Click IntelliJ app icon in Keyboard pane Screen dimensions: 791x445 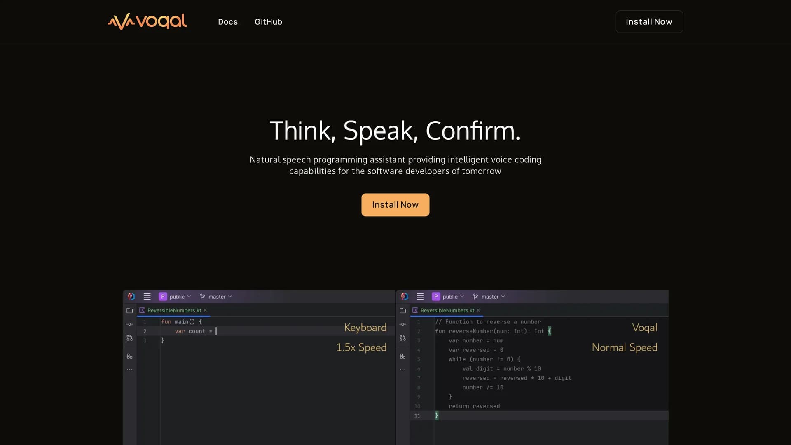[131, 296]
